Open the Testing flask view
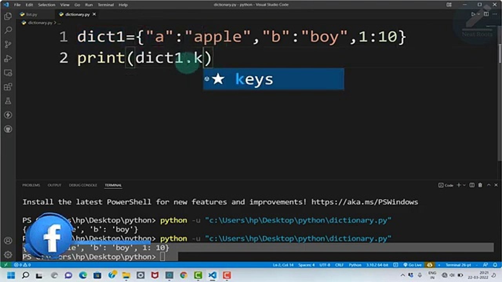The image size is (502, 282). 8,101
